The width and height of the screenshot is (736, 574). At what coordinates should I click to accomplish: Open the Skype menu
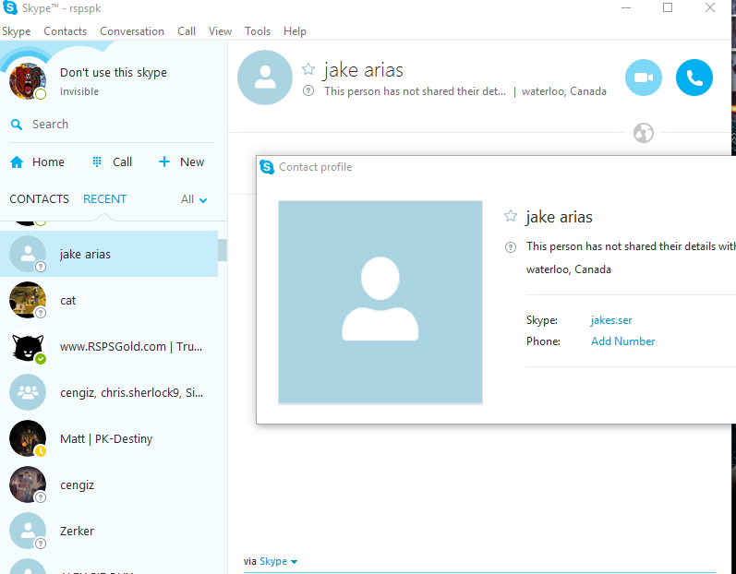(17, 31)
